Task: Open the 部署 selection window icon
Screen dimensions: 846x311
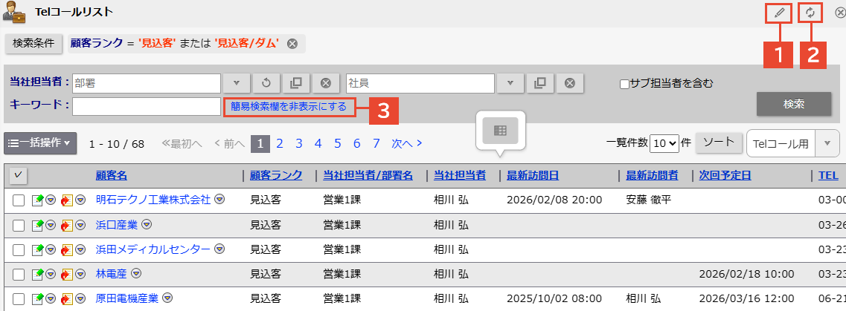Action: click(294, 83)
